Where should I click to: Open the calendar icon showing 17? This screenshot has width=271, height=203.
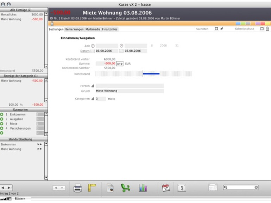[166, 188]
